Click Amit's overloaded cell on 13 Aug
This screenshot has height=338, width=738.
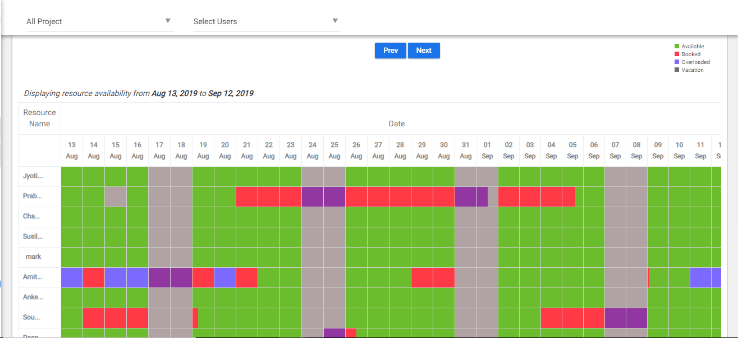click(72, 277)
